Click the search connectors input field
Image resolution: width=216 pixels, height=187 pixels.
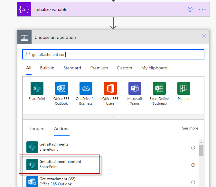click(x=113, y=54)
